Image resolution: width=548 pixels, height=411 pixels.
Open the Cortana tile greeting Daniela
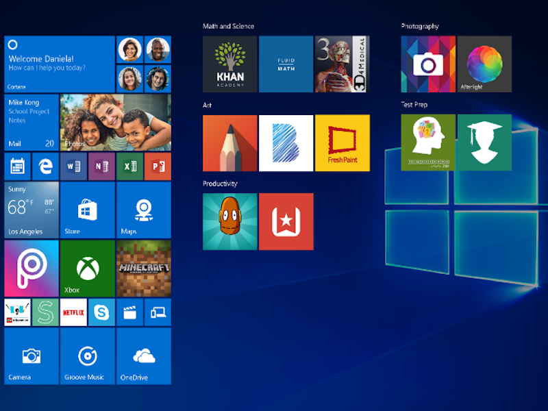pos(60,64)
